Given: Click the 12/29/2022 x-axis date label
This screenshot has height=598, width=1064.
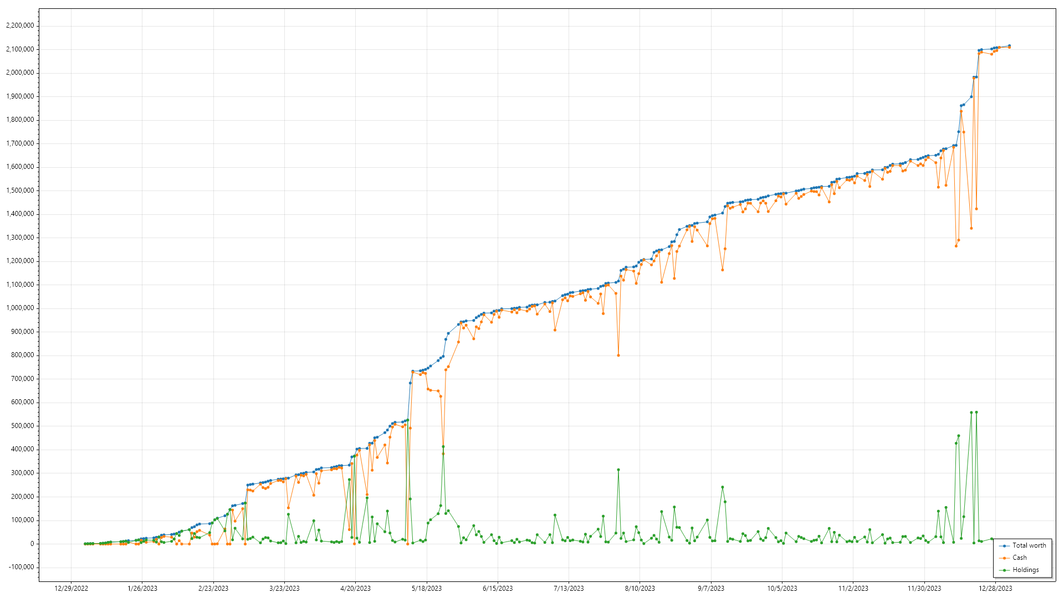Looking at the screenshot, I should pyautogui.click(x=71, y=589).
